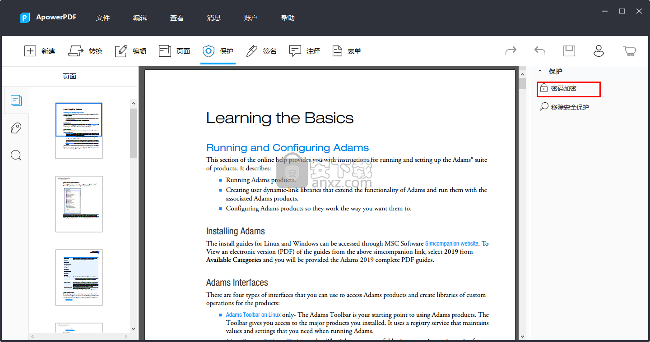
Task: Open the 消息 menu
Action: click(x=214, y=18)
